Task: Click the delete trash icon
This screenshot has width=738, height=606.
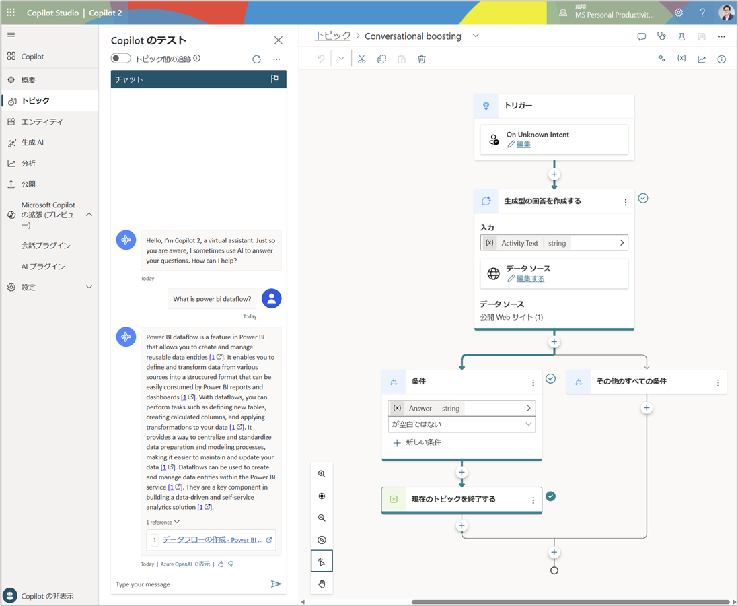Action: pyautogui.click(x=422, y=59)
